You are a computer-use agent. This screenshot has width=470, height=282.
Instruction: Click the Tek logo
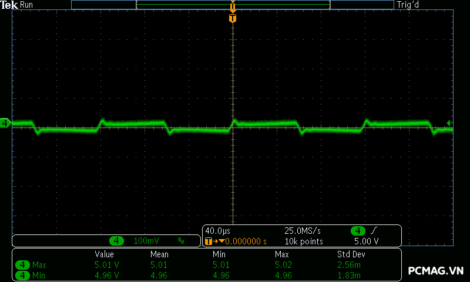click(9, 5)
